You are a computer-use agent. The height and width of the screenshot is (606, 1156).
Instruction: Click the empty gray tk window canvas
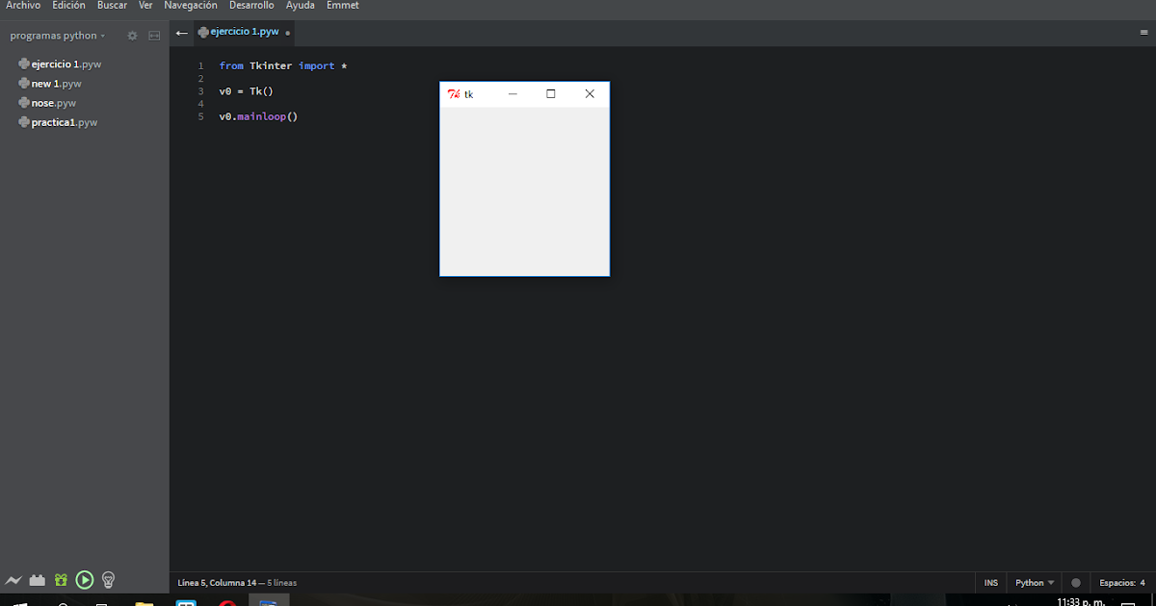pyautogui.click(x=525, y=190)
